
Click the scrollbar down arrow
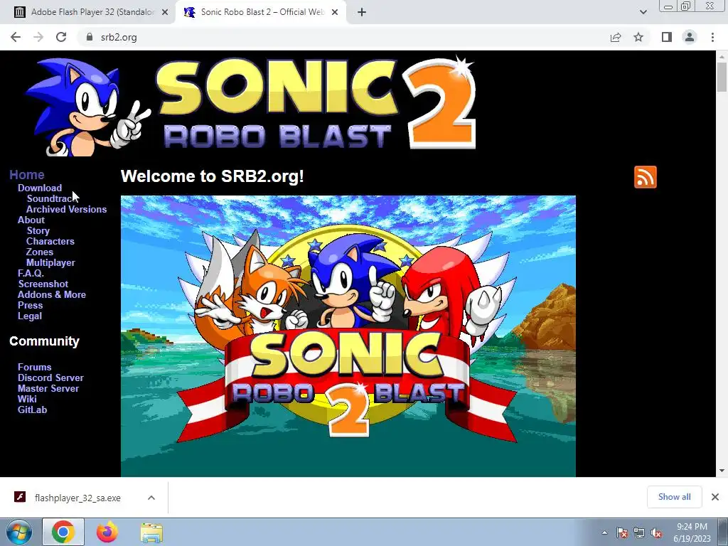point(722,471)
